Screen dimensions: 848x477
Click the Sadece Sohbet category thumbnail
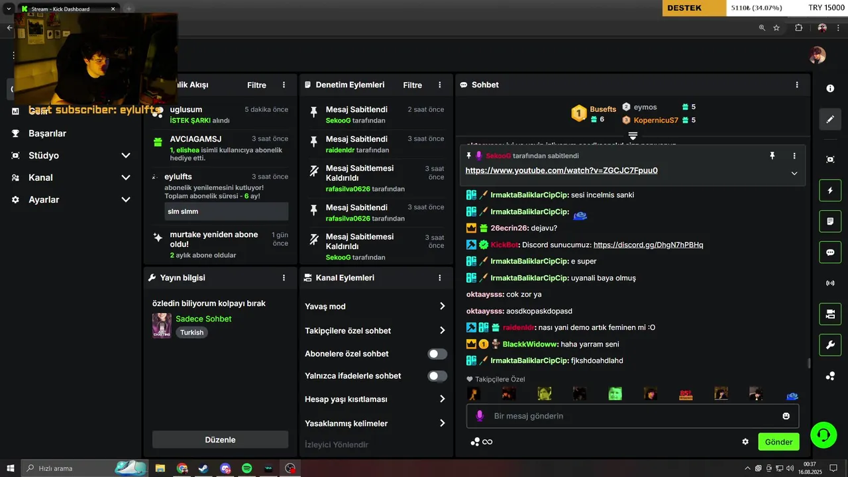coord(162,326)
